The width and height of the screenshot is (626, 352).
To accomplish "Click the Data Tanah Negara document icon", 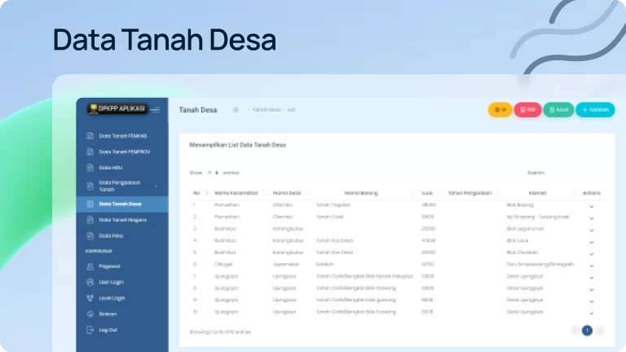I will tap(90, 220).
